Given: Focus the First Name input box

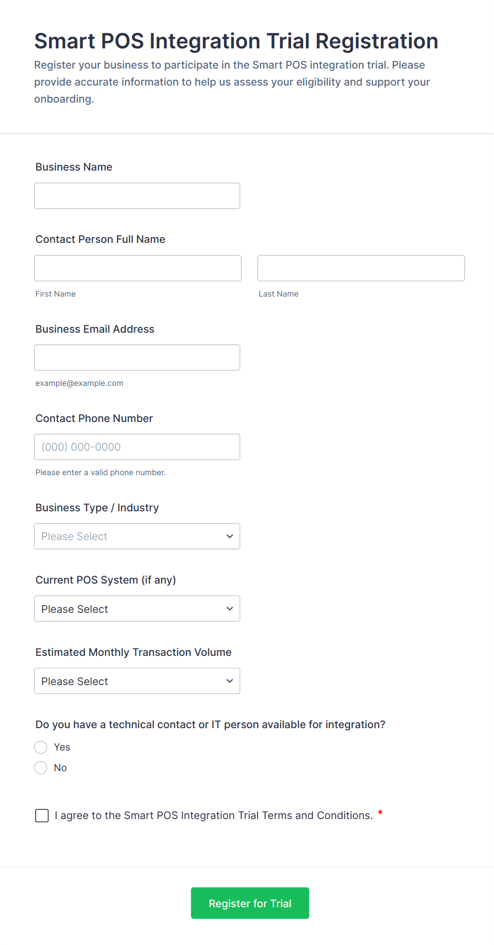Looking at the screenshot, I should [138, 268].
